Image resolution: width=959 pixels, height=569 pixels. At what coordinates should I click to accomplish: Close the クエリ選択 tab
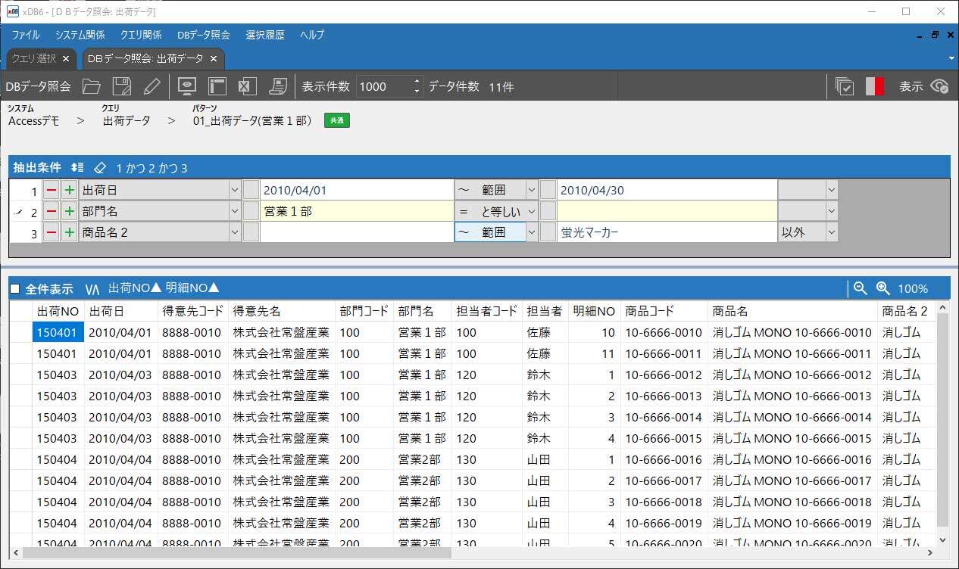(66, 58)
